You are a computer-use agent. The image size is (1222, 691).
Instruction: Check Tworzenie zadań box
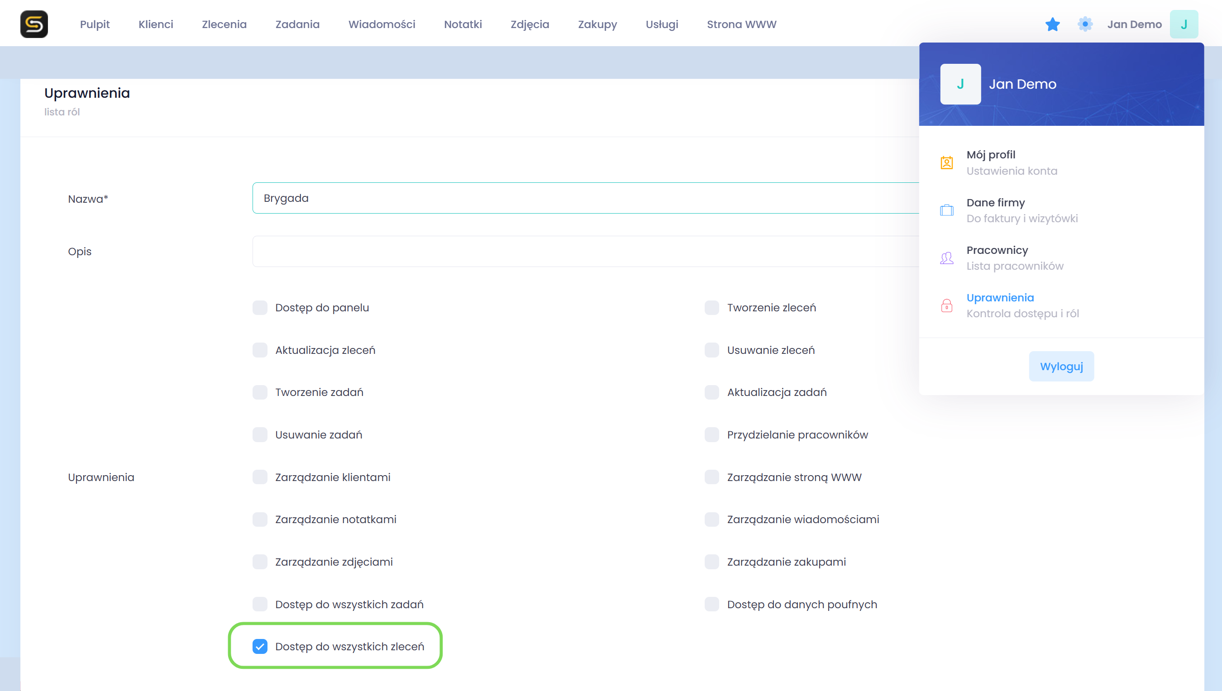click(260, 392)
